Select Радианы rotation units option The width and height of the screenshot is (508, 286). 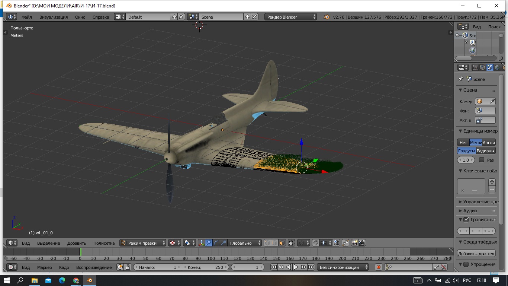485,151
